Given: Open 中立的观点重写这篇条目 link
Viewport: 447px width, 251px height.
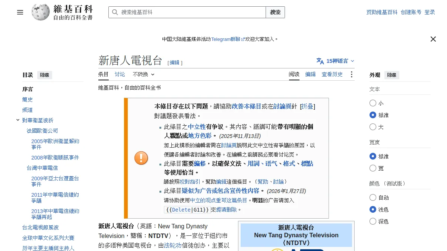Looking at the screenshot, I should point(219,200).
